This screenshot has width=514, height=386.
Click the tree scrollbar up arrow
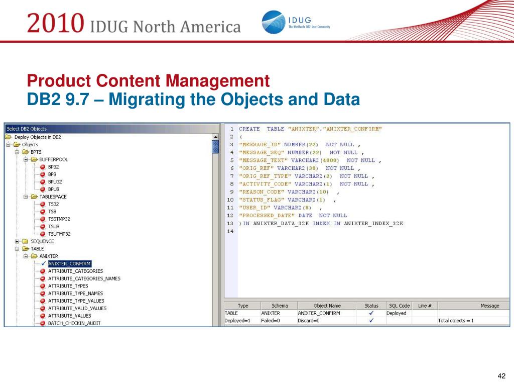point(215,137)
